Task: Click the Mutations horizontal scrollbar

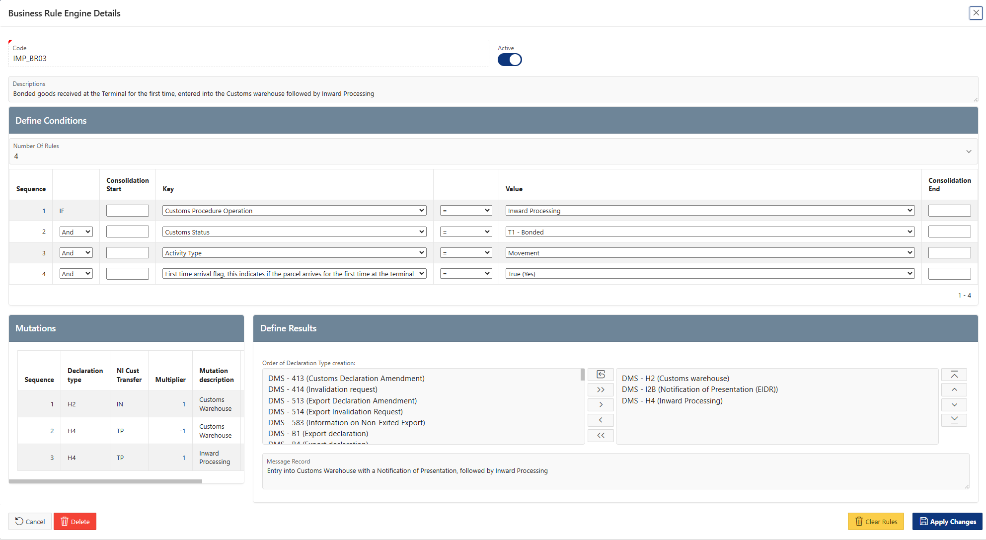Action: [105, 481]
